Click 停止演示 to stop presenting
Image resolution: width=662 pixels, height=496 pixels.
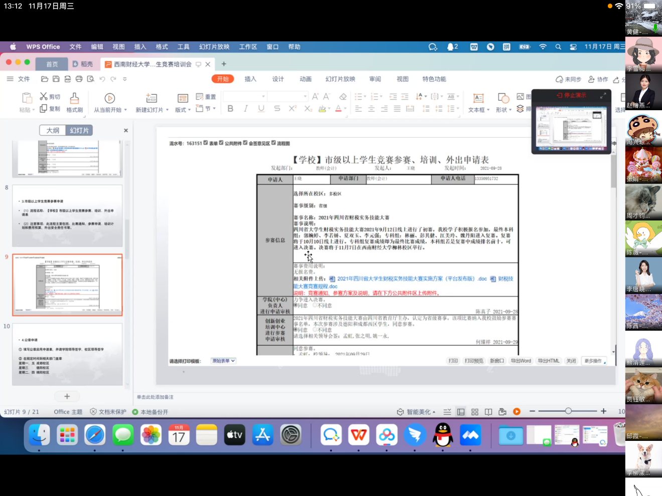[571, 95]
